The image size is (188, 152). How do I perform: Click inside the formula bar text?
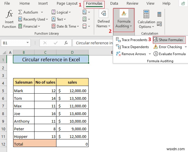(94, 43)
